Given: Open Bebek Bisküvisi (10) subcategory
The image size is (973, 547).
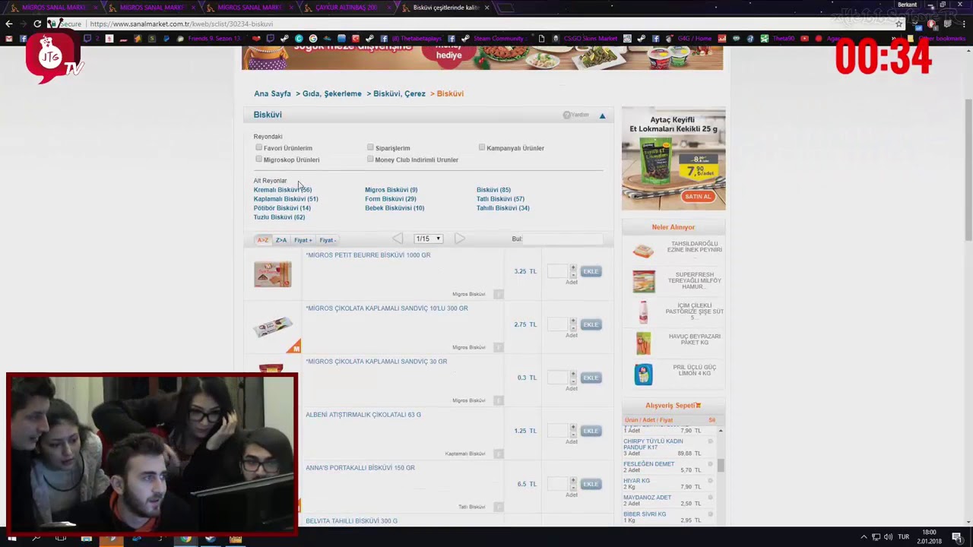Looking at the screenshot, I should coord(395,208).
